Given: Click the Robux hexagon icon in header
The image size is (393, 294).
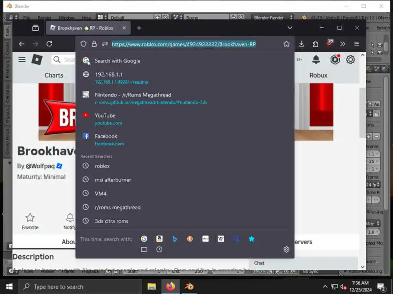Looking at the screenshot, I should (x=335, y=59).
